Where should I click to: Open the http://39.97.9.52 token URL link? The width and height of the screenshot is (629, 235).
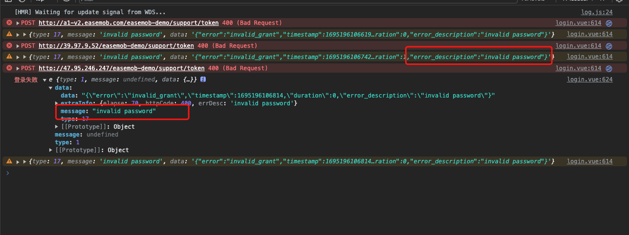(116, 45)
